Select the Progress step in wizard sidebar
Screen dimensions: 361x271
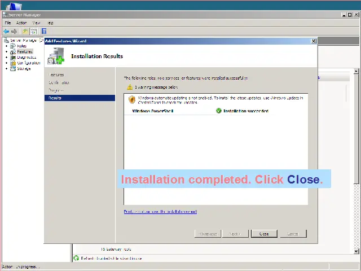[56, 90]
